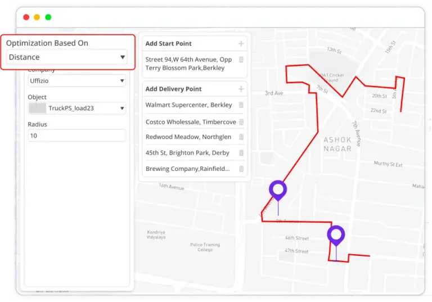This screenshot has width=432, height=302.
Task: Remove Brewing Company, Rainfield delivery point
Action: (x=241, y=169)
